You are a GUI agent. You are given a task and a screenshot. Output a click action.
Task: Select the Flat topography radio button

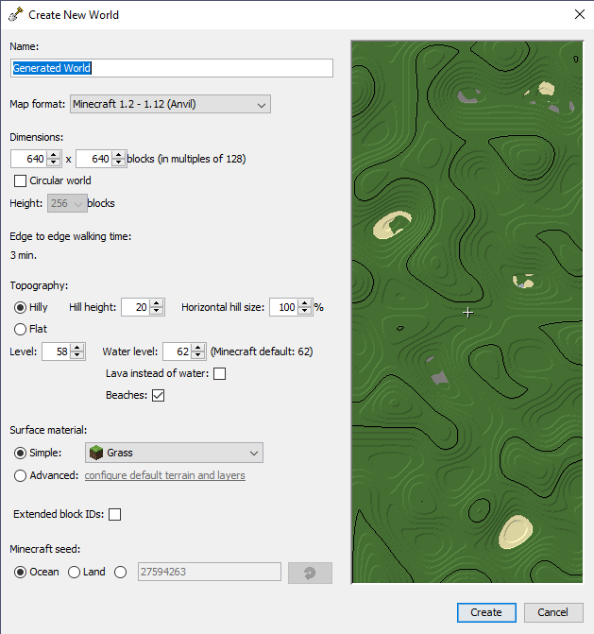(x=20, y=329)
